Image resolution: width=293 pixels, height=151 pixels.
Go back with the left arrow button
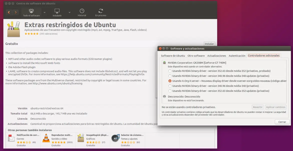(9, 12)
